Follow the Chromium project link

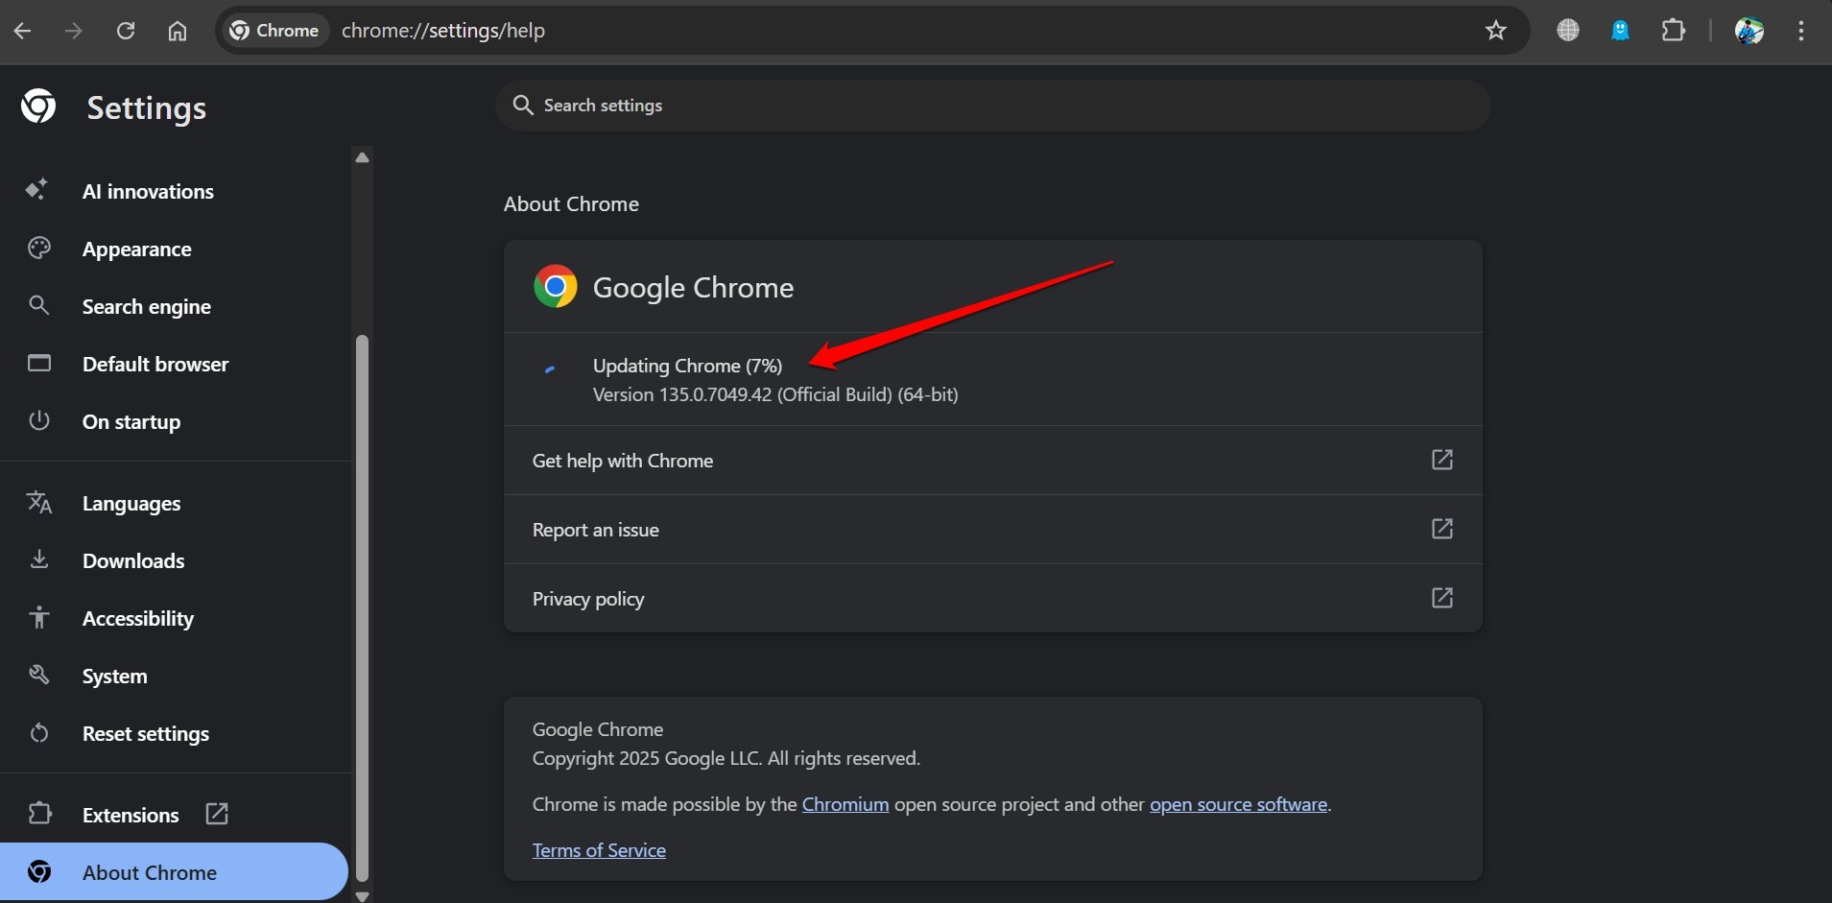pyautogui.click(x=845, y=804)
